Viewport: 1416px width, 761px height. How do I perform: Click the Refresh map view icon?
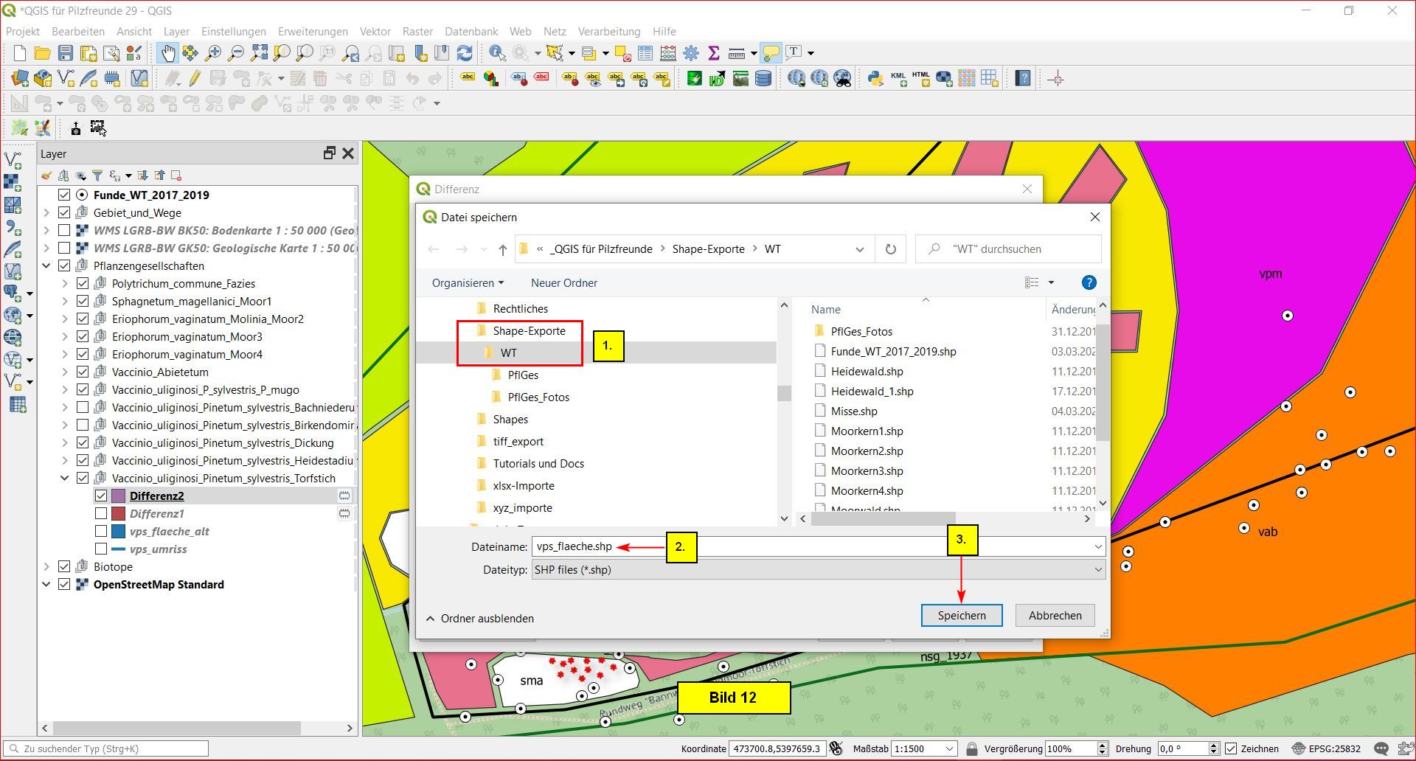465,53
